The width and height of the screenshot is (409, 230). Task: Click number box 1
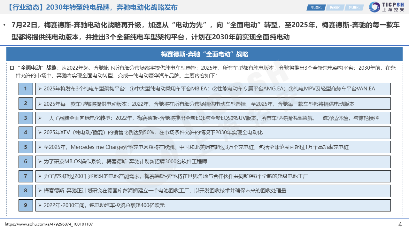pos(26,89)
